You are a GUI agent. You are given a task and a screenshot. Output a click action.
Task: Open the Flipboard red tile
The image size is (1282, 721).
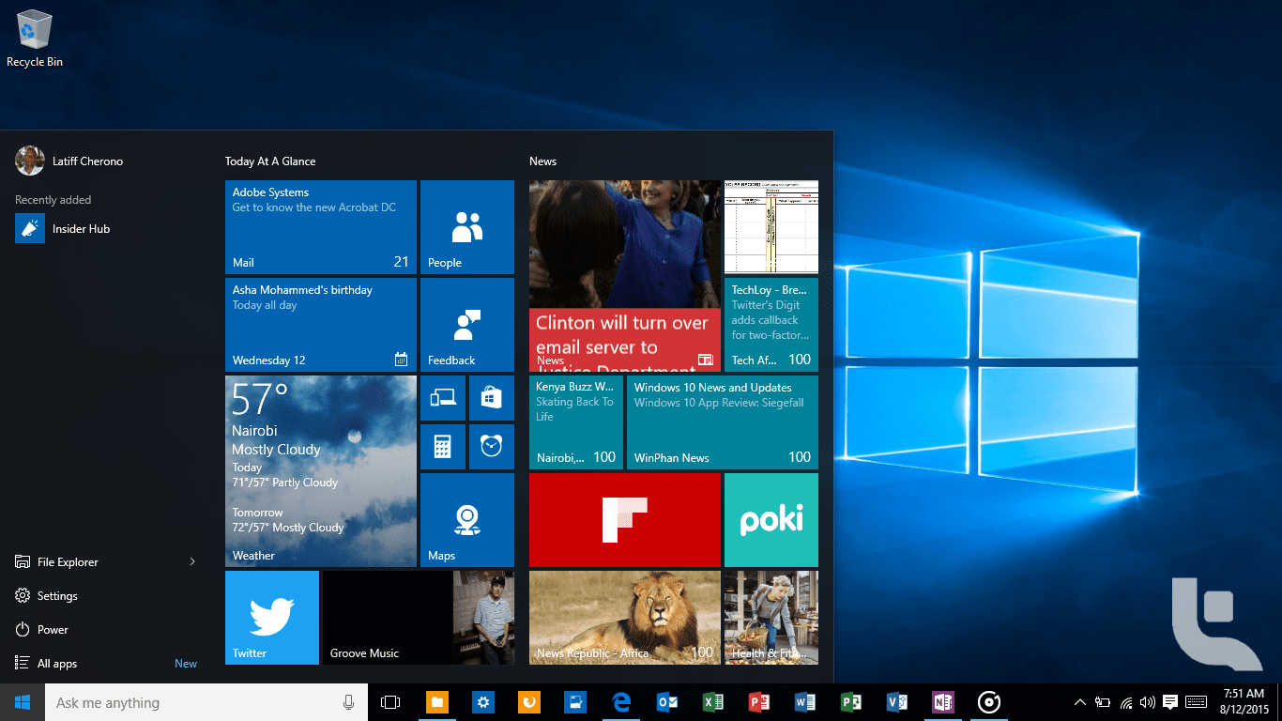coord(625,520)
